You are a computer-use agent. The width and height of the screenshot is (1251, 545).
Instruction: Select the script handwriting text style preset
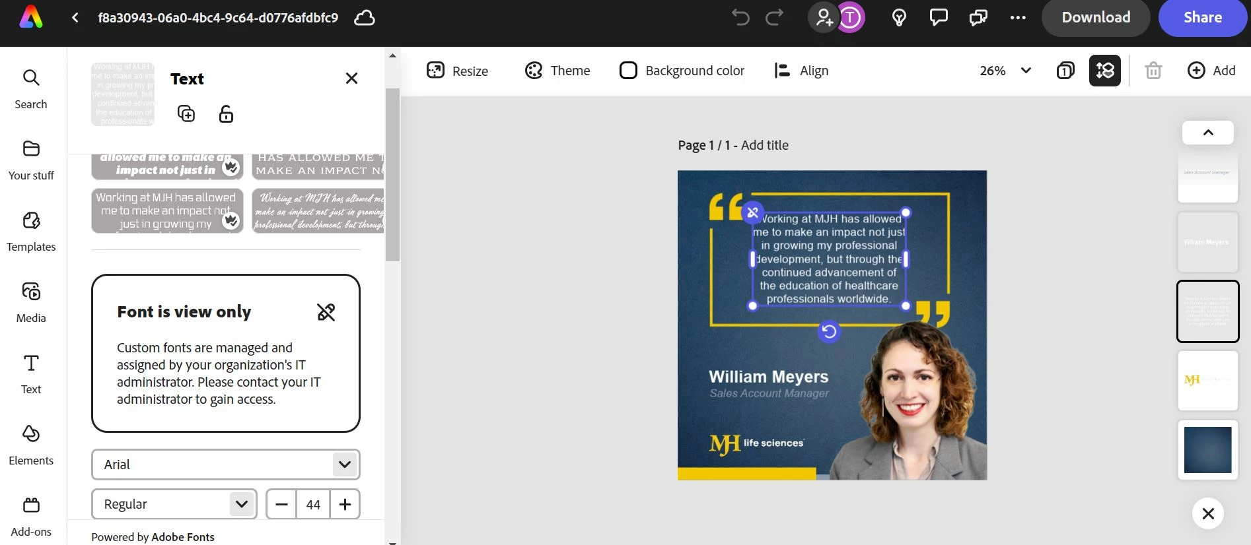[318, 210]
